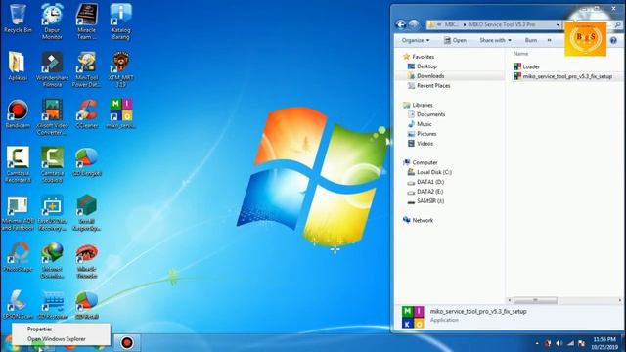
Task: Open Minimal ADB and Fastboot shortcut
Action: pyautogui.click(x=18, y=213)
